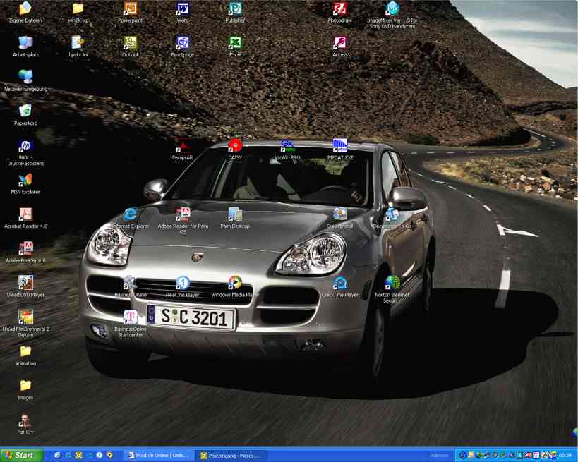The height and width of the screenshot is (462, 578).
Task: Select the Frontpage icon
Action: [x=183, y=43]
